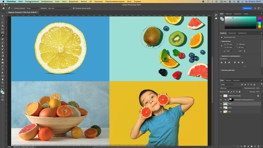
Task: Collapse the Transform section in Properties
Action: tap(220, 41)
